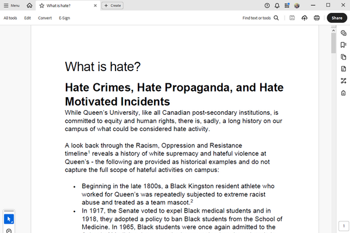Open the Edit tool
350x233 pixels.
pyautogui.click(x=27, y=18)
